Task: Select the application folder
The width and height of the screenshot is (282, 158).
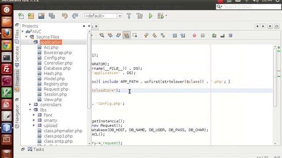Action: click(x=51, y=42)
